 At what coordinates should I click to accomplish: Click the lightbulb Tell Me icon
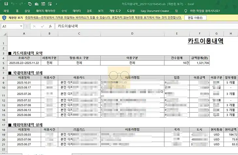[186, 11]
